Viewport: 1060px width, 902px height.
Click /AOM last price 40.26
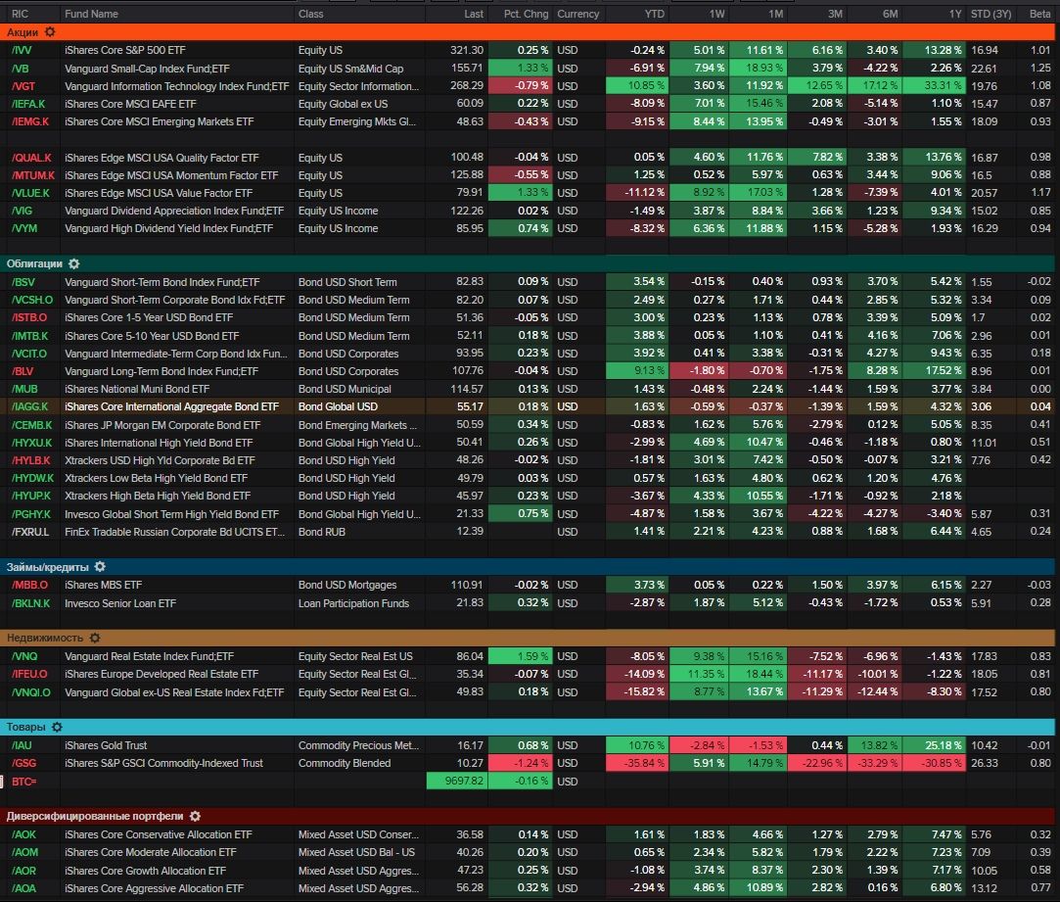[x=470, y=853]
